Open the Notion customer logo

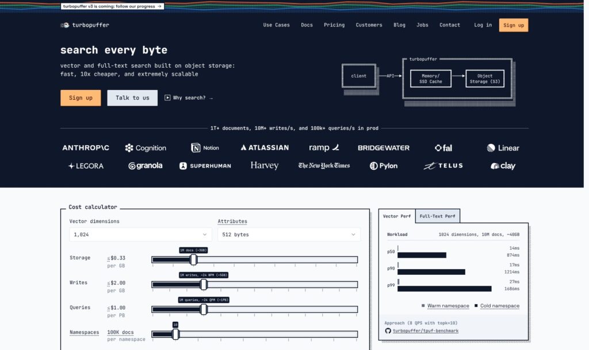pyautogui.click(x=205, y=147)
